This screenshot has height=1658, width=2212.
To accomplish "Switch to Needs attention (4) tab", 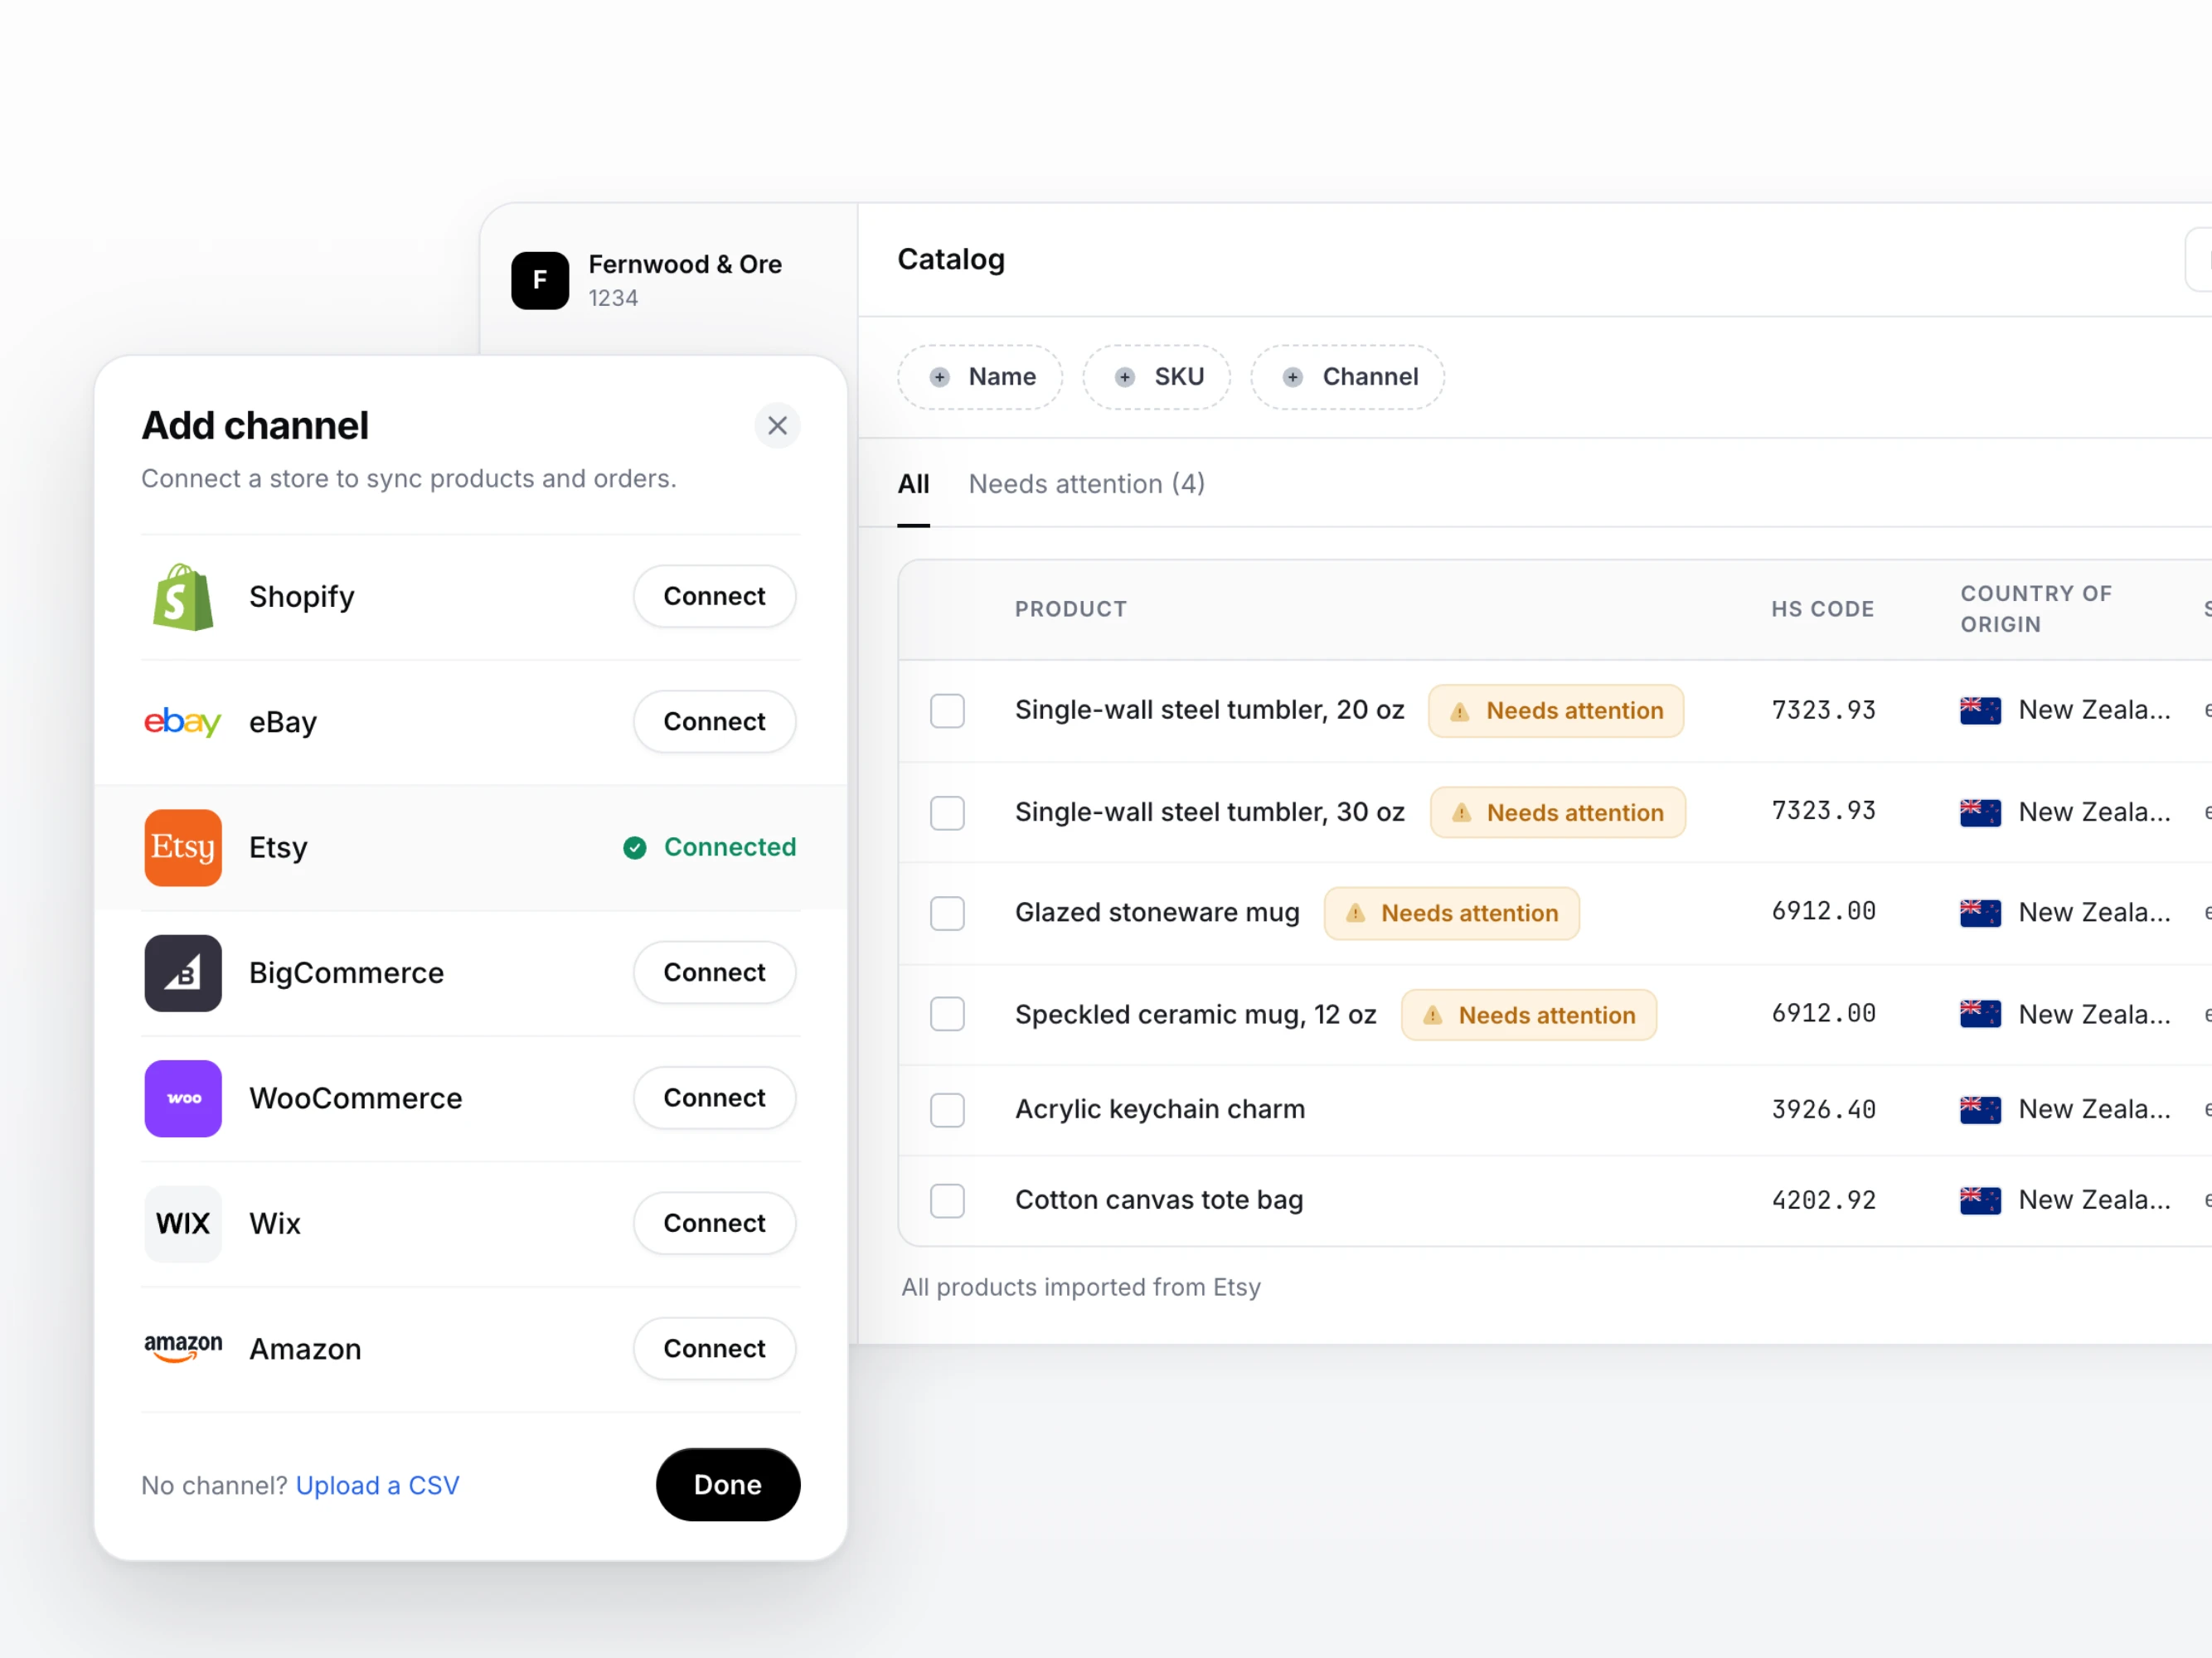I will pyautogui.click(x=1087, y=484).
